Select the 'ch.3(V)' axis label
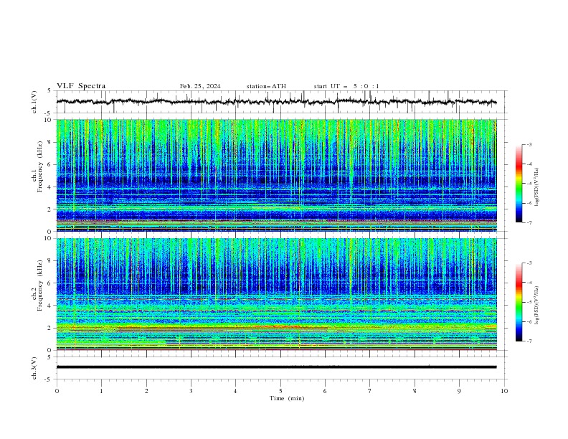 (x=34, y=368)
